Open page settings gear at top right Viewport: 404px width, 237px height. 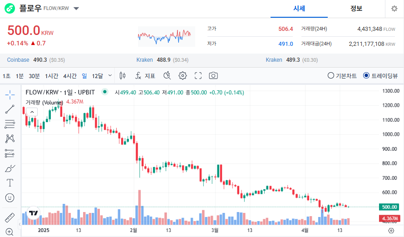click(x=394, y=9)
